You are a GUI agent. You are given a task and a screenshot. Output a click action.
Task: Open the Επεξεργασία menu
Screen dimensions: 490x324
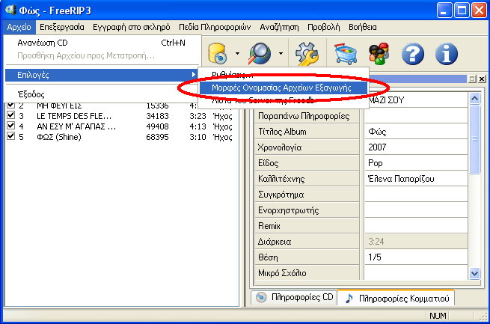click(x=62, y=27)
